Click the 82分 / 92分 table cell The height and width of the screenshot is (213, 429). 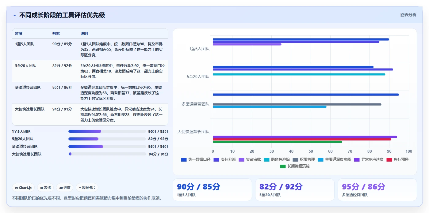(x=62, y=66)
